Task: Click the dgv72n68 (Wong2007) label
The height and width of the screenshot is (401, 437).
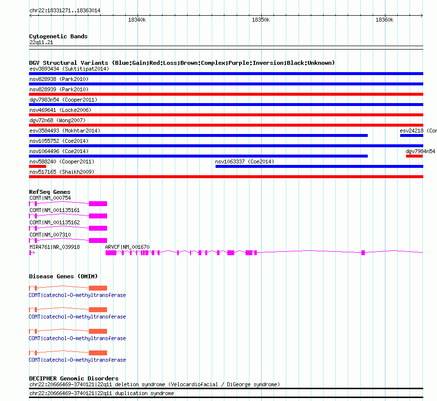Action: point(57,120)
